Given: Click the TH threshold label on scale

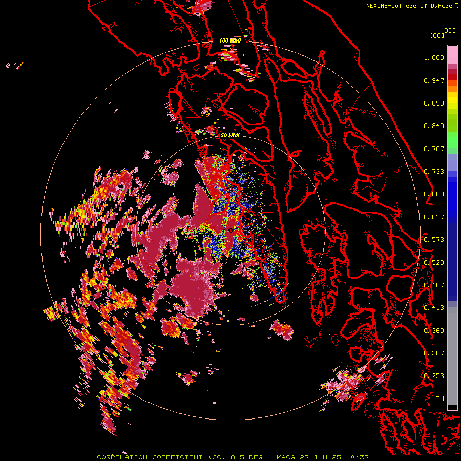Looking at the screenshot, I should pos(440,399).
